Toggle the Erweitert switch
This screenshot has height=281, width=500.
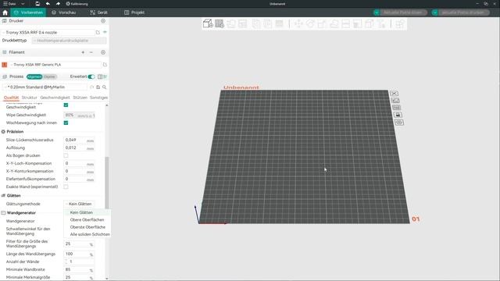pos(91,76)
